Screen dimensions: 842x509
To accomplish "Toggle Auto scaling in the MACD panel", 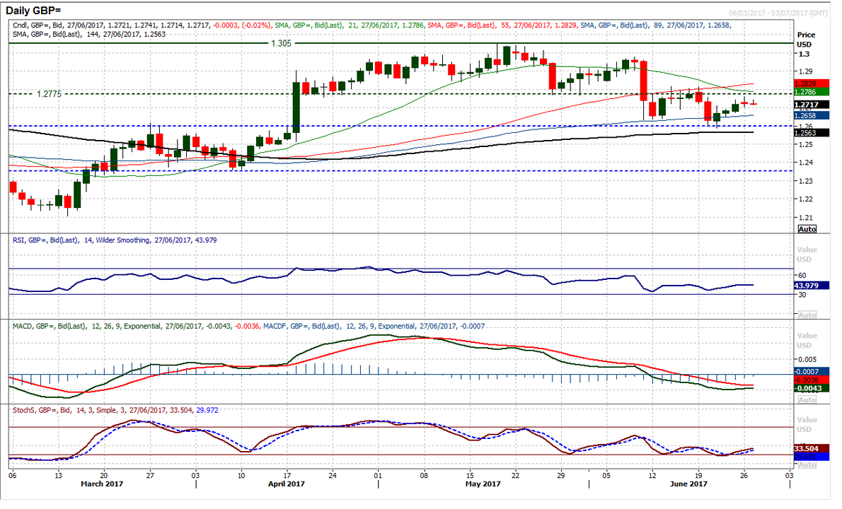I will click(x=807, y=400).
